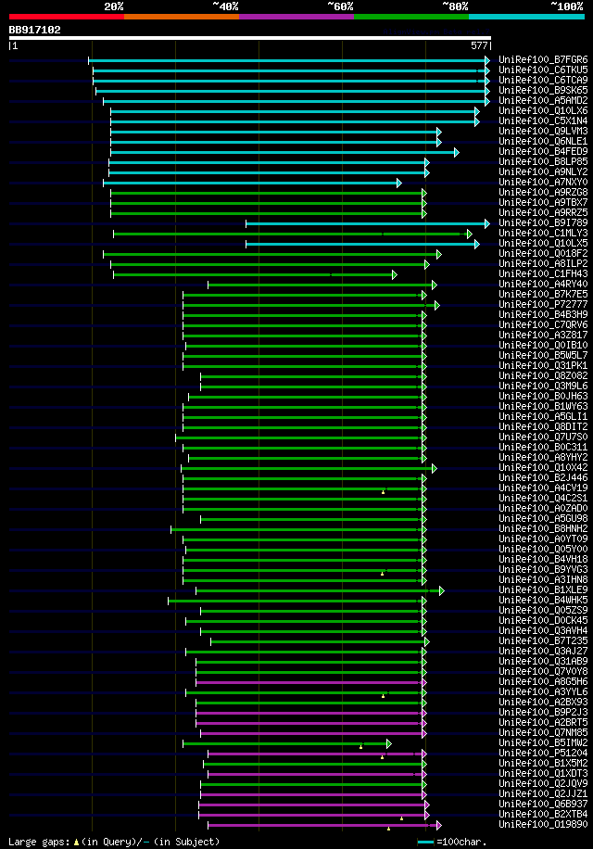Click the green alignment bar for UniRef100_B8HNH2
Screen dimensions: 593x849
pos(296,529)
